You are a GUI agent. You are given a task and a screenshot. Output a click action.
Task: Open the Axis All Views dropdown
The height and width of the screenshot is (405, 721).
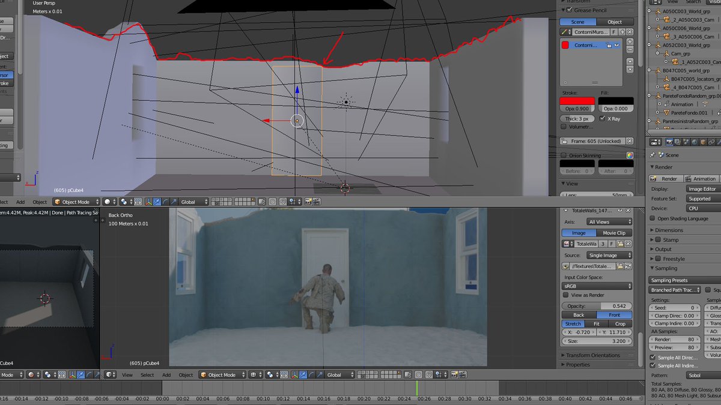pyautogui.click(x=609, y=222)
